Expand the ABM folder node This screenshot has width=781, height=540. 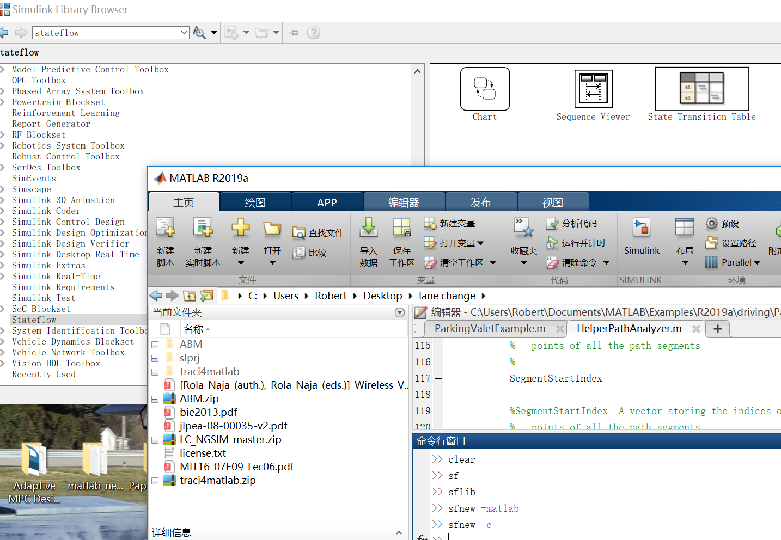click(x=155, y=345)
